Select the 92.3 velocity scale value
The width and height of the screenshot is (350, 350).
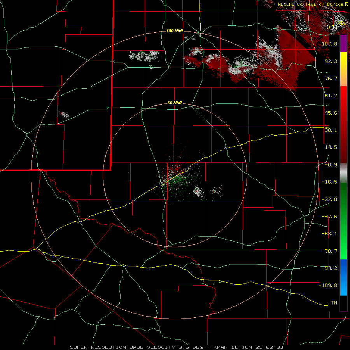point(331,61)
